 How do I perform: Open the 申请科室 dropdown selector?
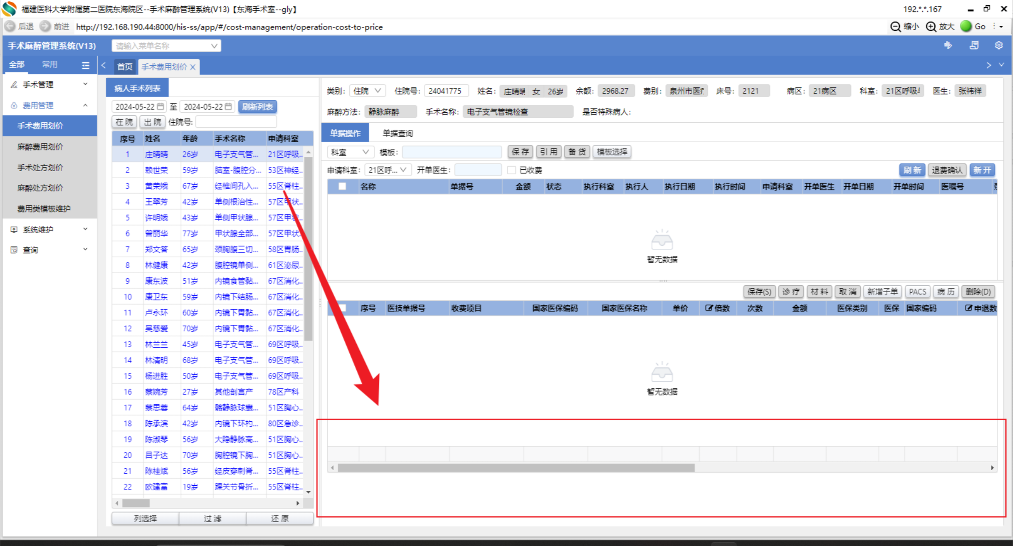point(387,170)
